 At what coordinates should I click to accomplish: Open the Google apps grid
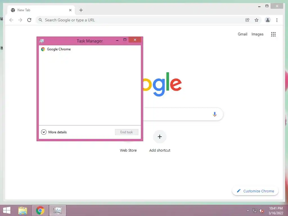273,34
